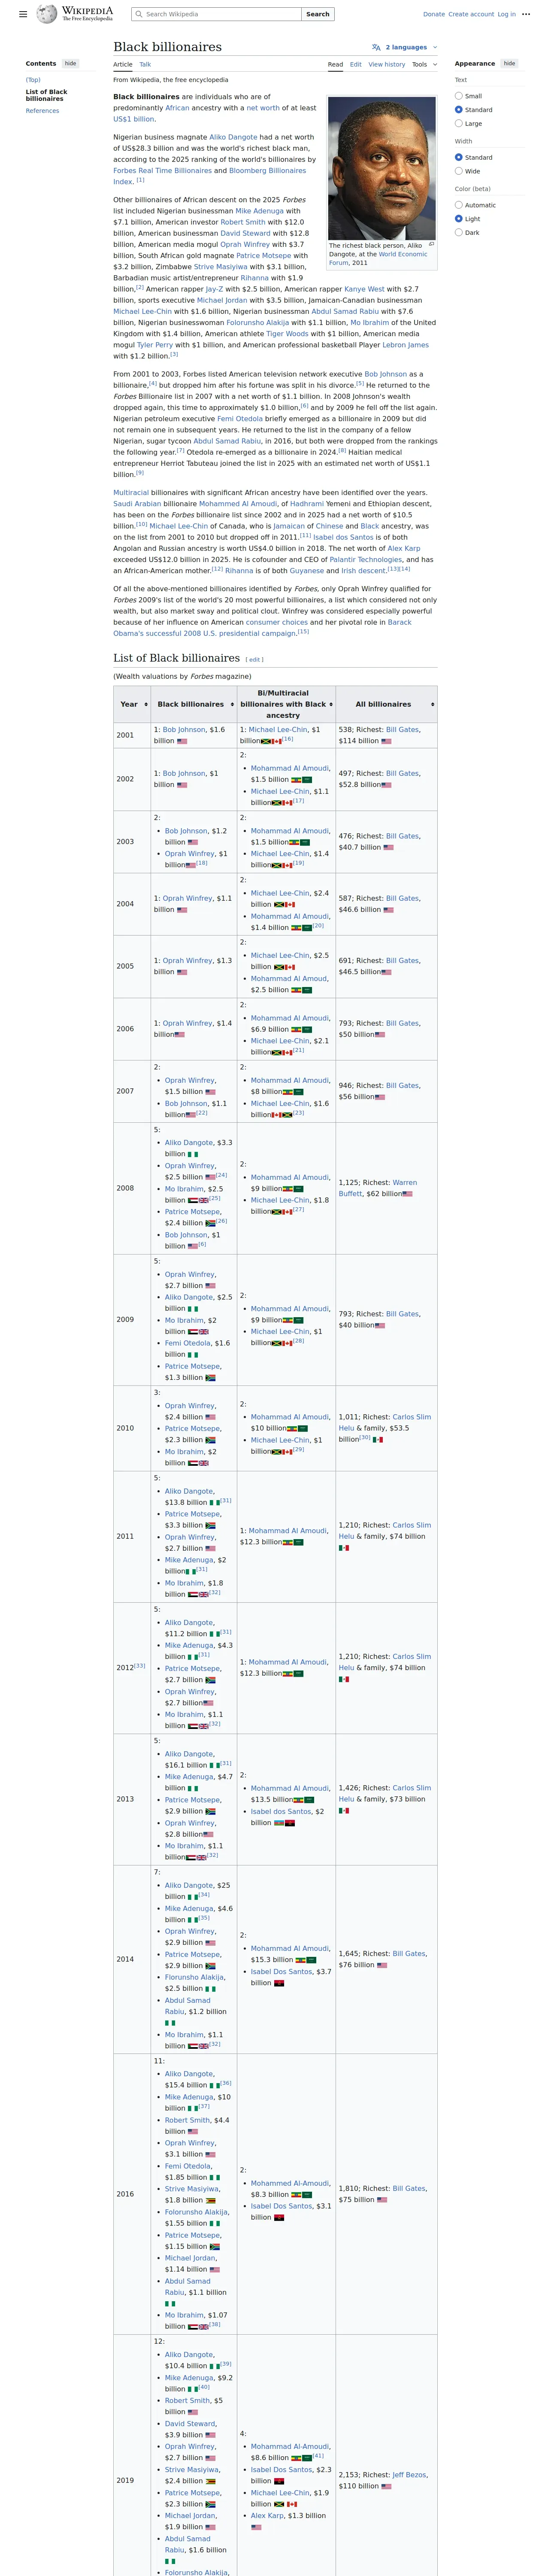Select Small text size
Viewport: 551px width, 2576px height.
[x=459, y=96]
